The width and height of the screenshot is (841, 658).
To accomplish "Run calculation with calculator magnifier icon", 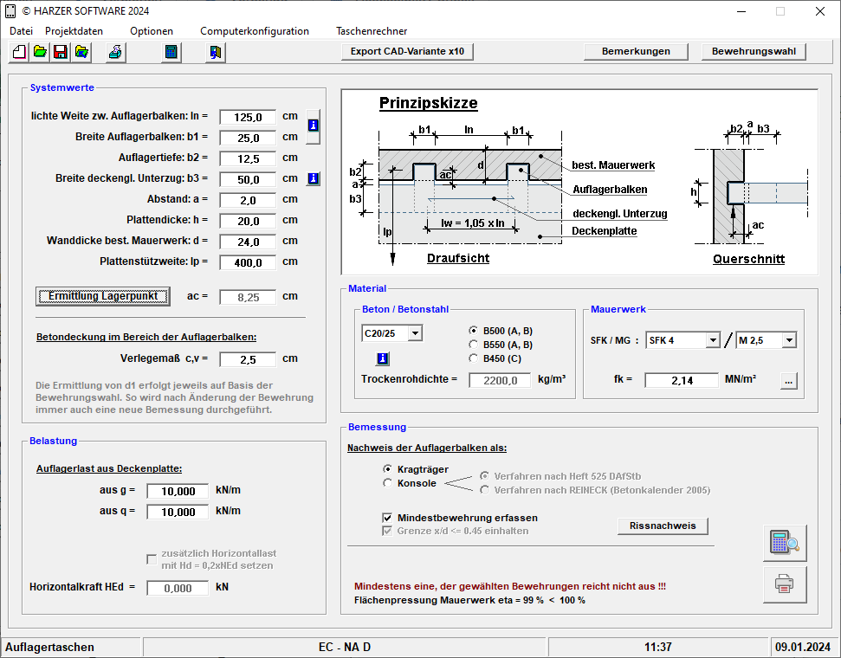I will (785, 544).
